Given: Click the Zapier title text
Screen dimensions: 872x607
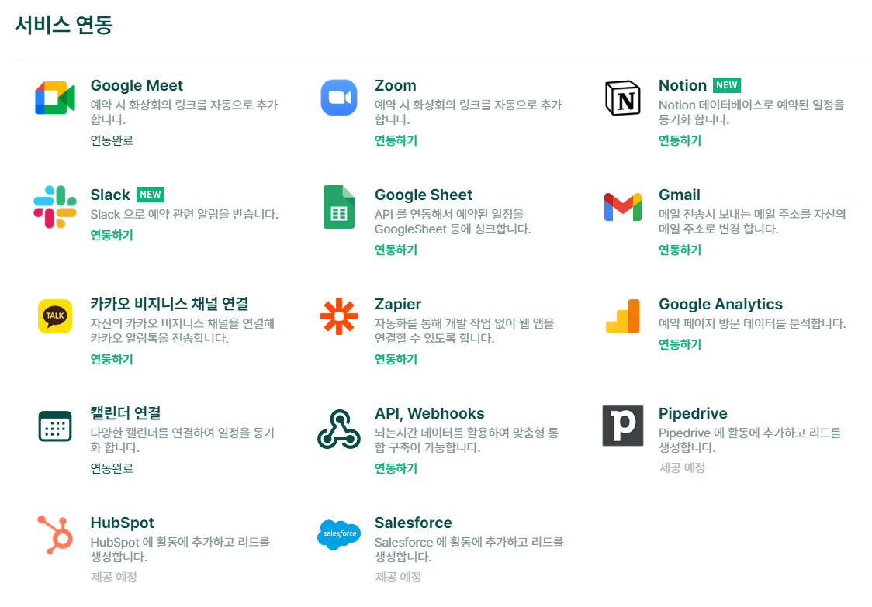Looking at the screenshot, I should (x=398, y=305).
